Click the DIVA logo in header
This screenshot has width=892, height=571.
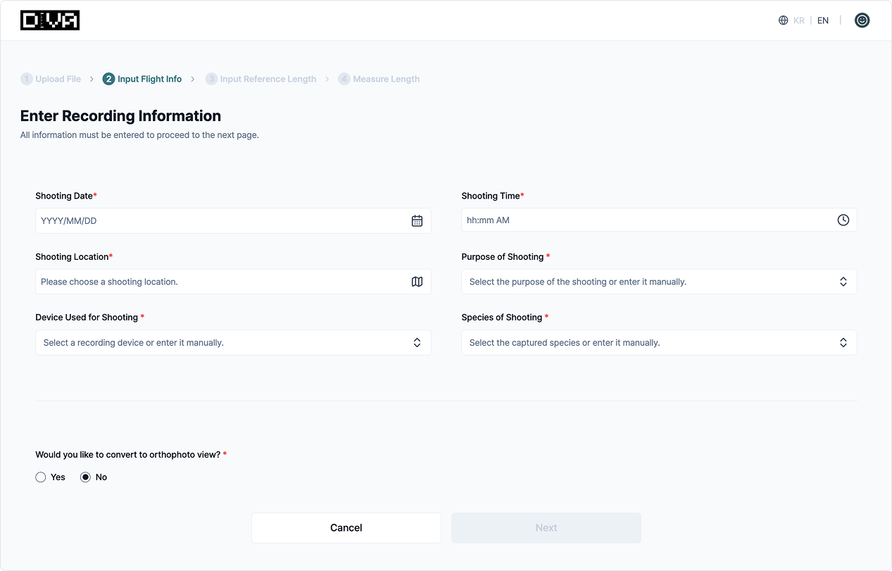pyautogui.click(x=50, y=20)
